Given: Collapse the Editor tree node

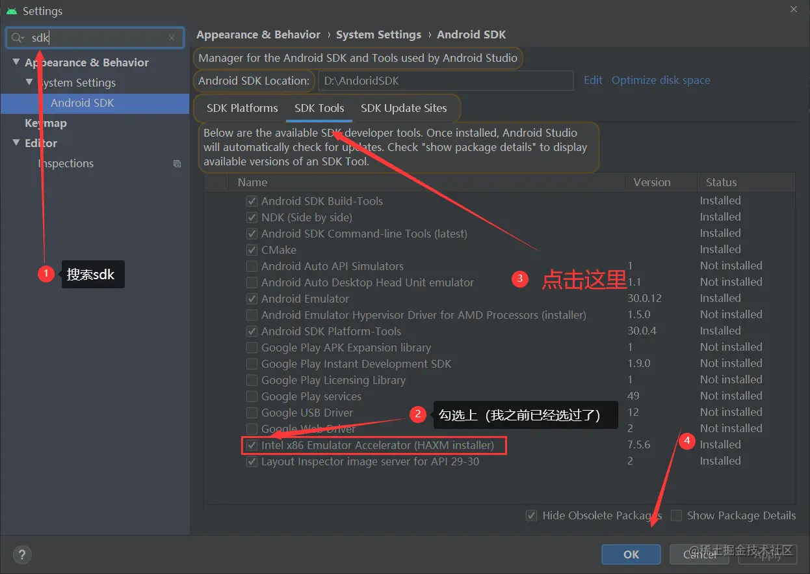Looking at the screenshot, I should 16,143.
